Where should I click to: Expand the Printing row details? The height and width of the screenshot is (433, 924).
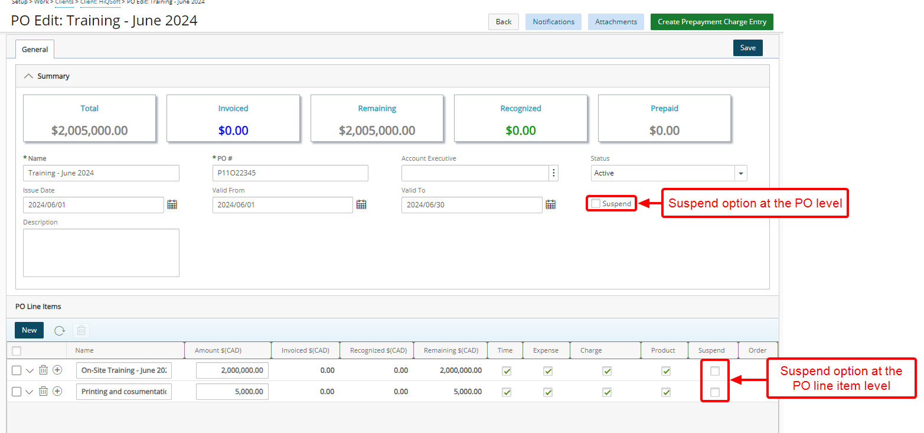[30, 391]
